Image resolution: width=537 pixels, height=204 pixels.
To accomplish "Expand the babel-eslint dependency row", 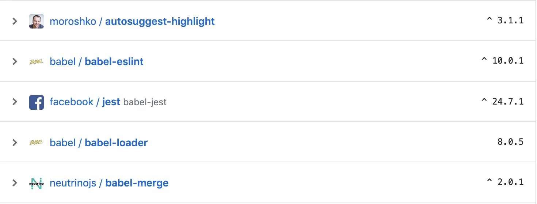I will [15, 61].
